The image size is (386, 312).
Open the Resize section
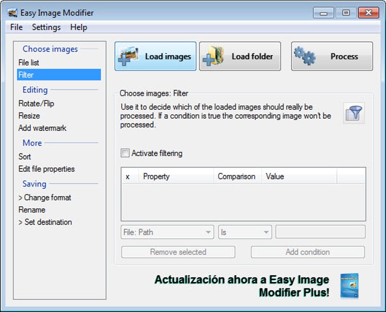pos(59,116)
